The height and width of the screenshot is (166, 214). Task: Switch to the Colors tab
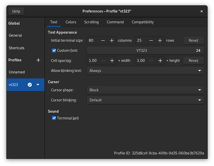71,22
